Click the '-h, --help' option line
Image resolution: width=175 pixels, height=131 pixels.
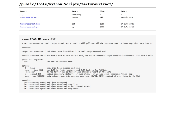[x=52, y=68]
